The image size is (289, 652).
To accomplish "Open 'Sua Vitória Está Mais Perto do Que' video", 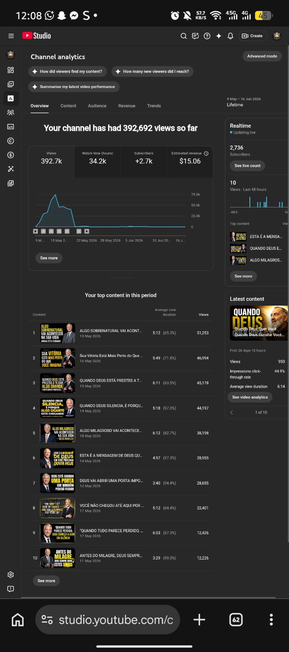I will (121, 358).
